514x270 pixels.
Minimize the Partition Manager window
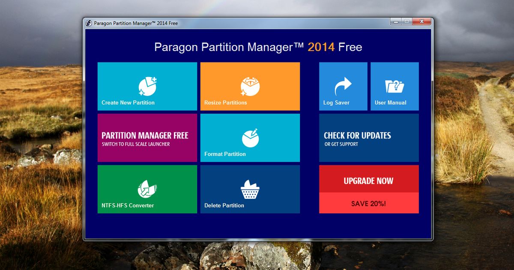396,21
